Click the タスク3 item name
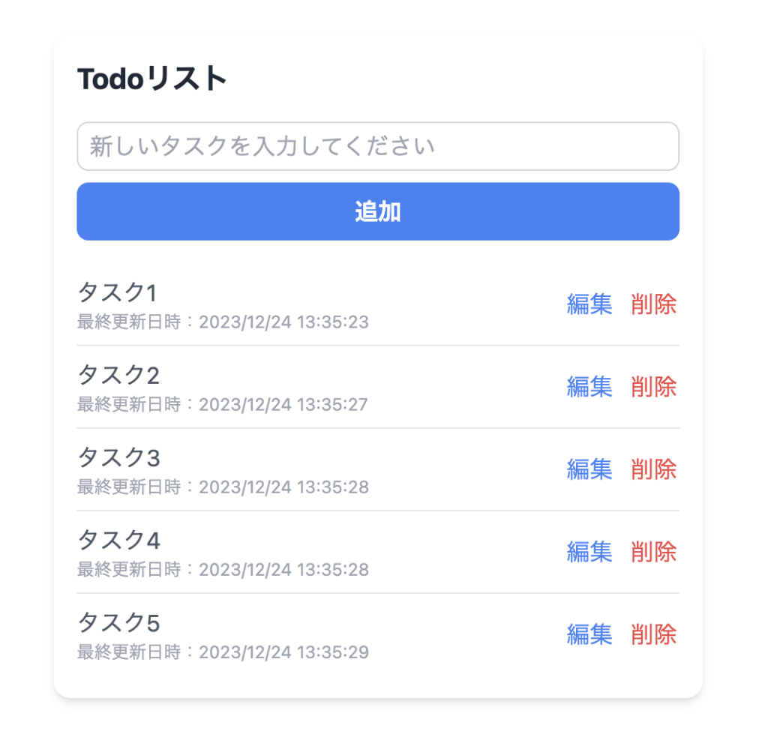Image resolution: width=768 pixels, height=743 pixels. tap(118, 457)
